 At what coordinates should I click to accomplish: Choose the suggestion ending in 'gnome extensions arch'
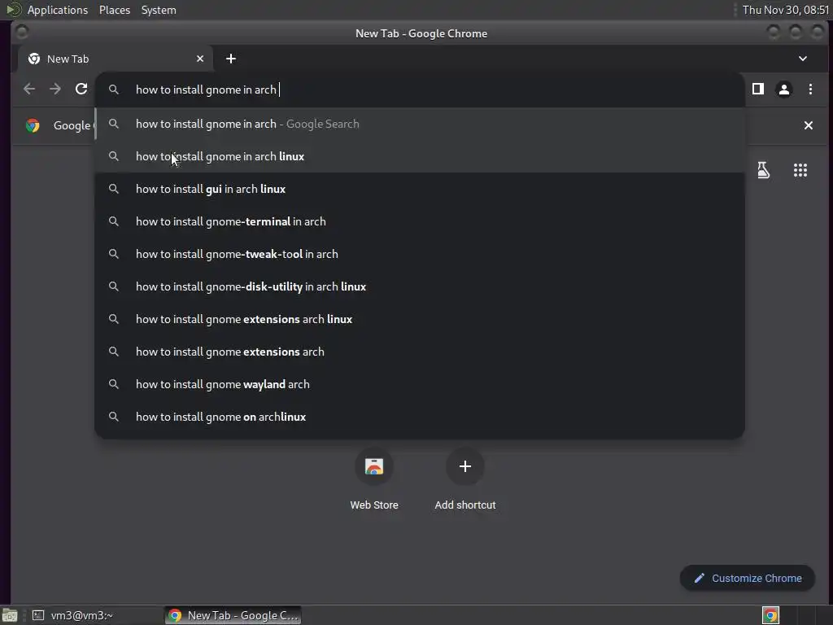(x=420, y=352)
